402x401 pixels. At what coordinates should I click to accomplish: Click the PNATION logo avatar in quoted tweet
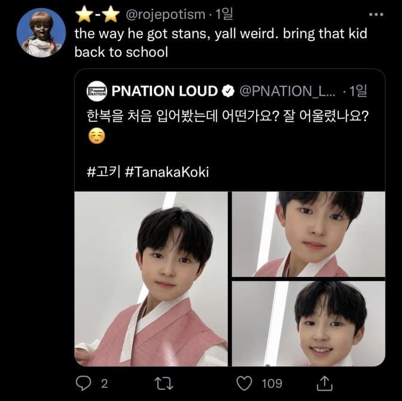(x=96, y=91)
